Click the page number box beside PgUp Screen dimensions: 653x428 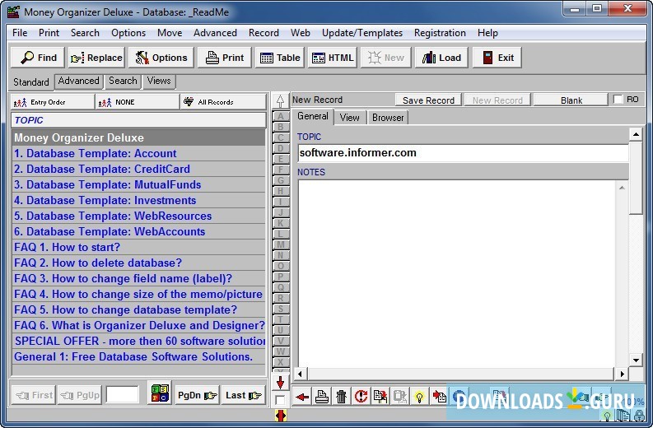point(123,394)
